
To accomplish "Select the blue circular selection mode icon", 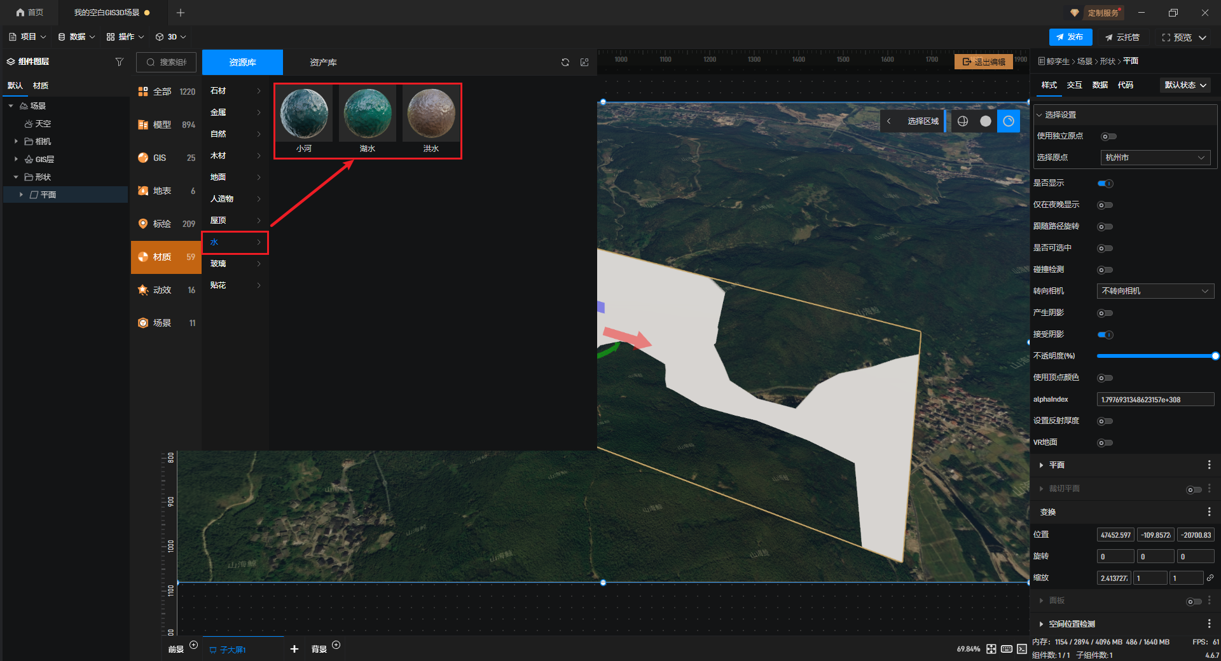I will tap(1009, 121).
